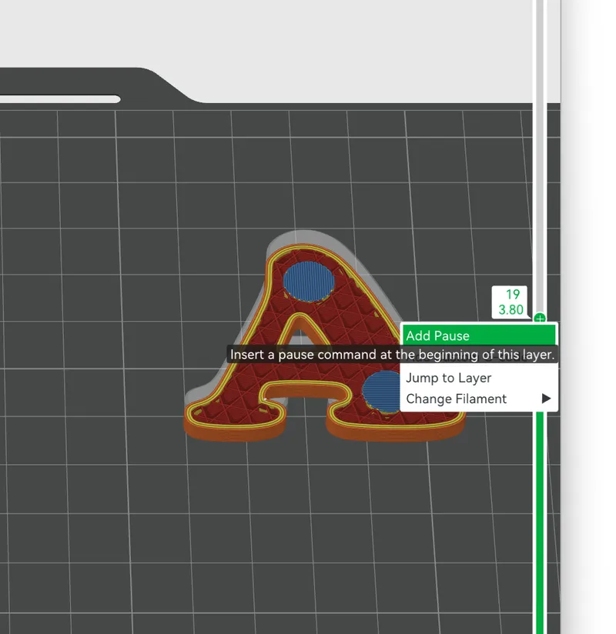Screen dimensions: 616x634
Task: Click the light gray area above the plate
Action: pos(283,36)
